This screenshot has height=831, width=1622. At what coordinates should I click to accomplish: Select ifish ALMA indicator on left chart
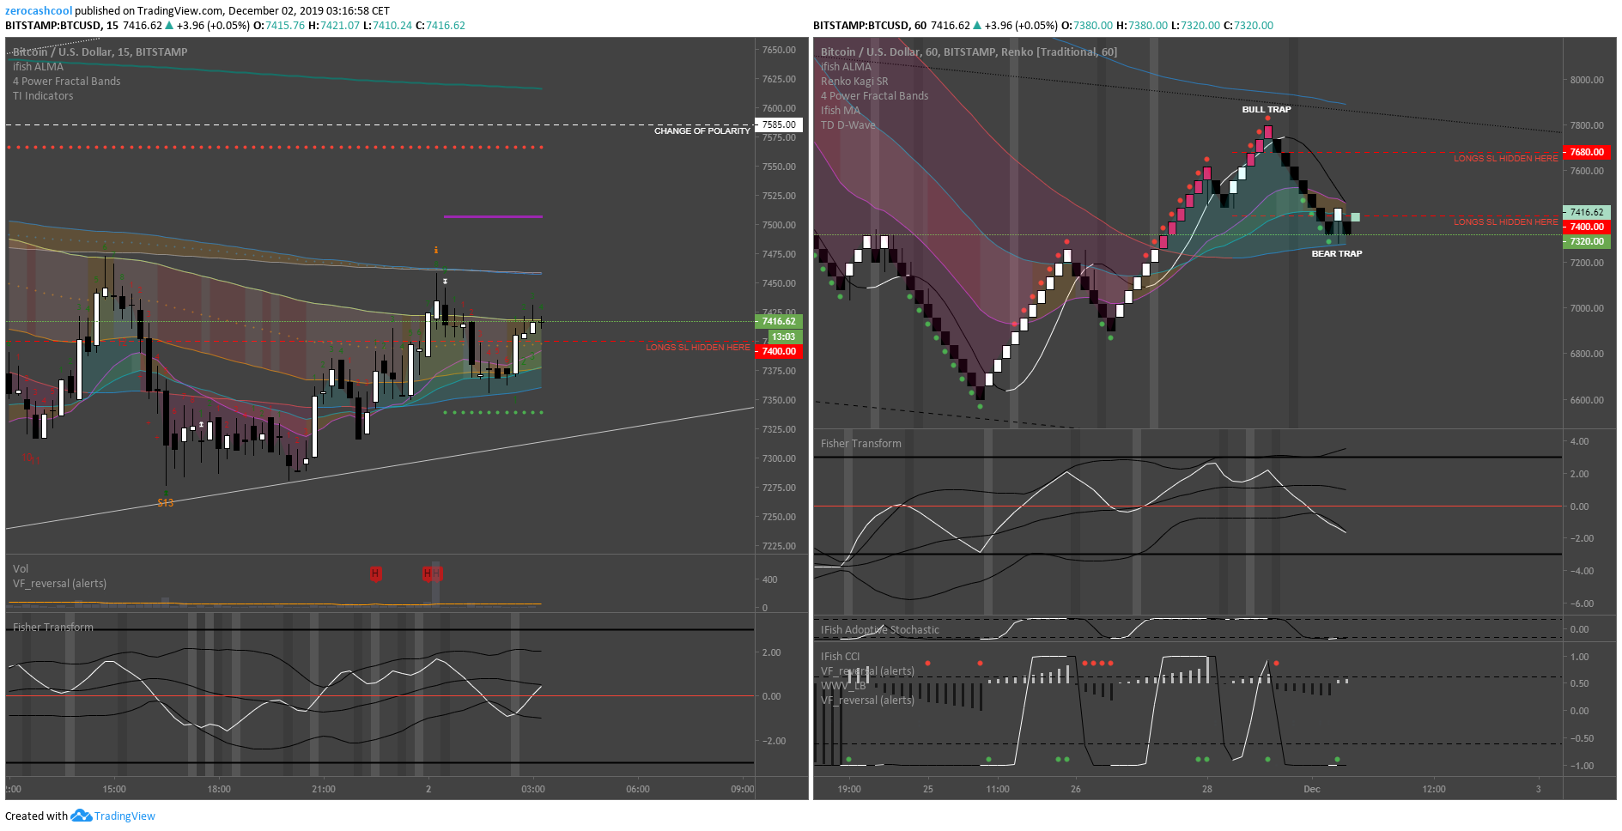coord(38,67)
